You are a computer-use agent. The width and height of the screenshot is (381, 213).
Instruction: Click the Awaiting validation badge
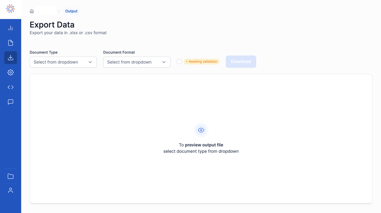202,62
